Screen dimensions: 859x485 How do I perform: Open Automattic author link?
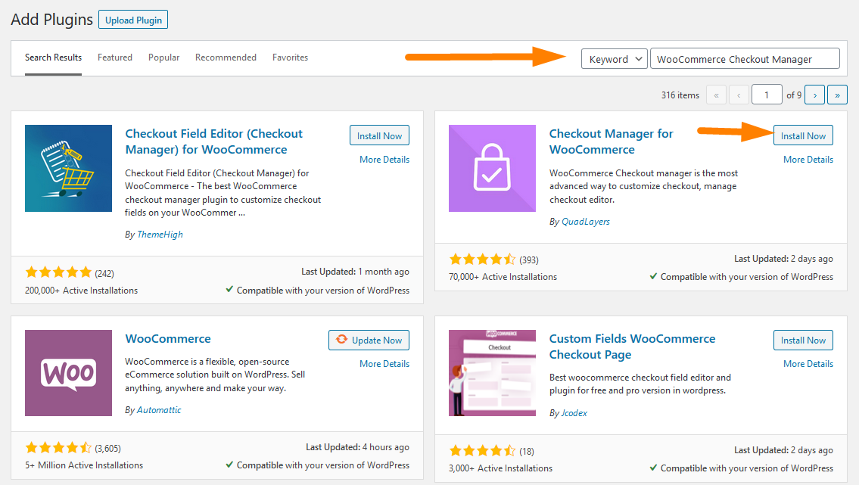pos(159,409)
